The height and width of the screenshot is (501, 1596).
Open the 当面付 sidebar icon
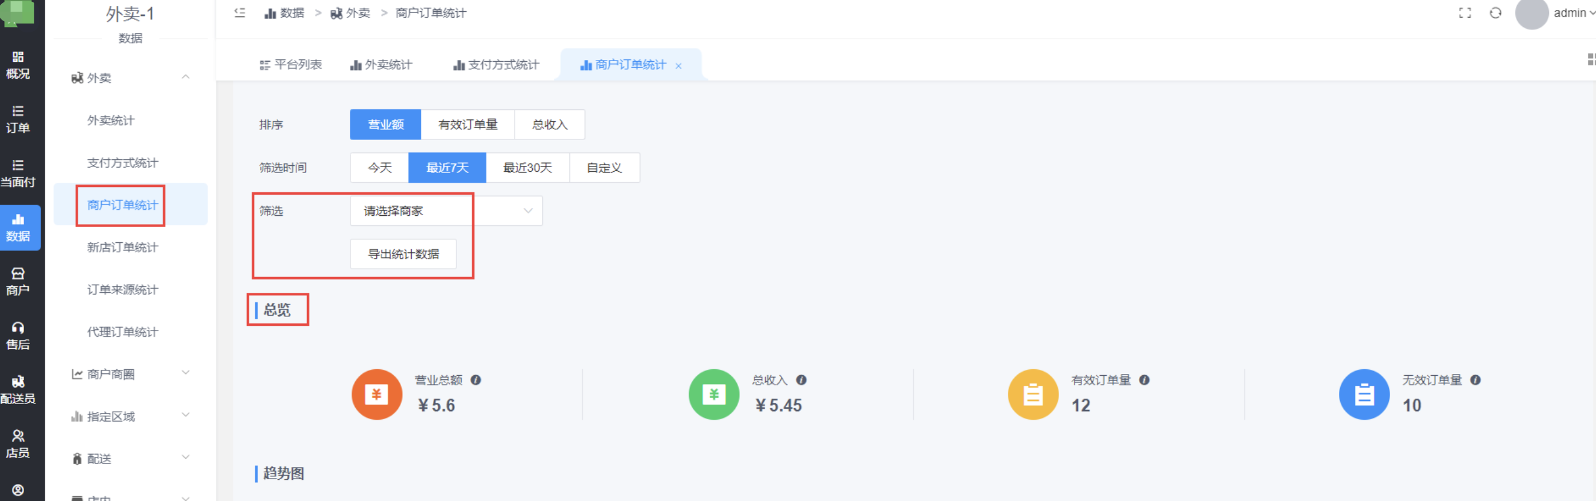pyautogui.click(x=18, y=173)
